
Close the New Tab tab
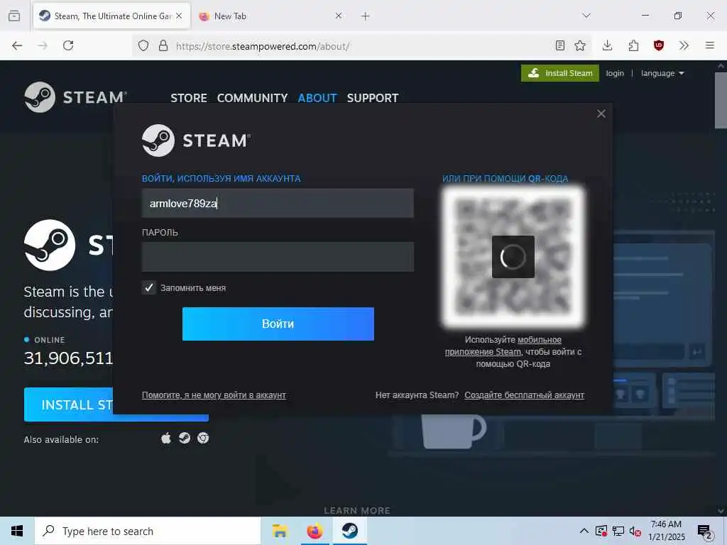tap(339, 16)
